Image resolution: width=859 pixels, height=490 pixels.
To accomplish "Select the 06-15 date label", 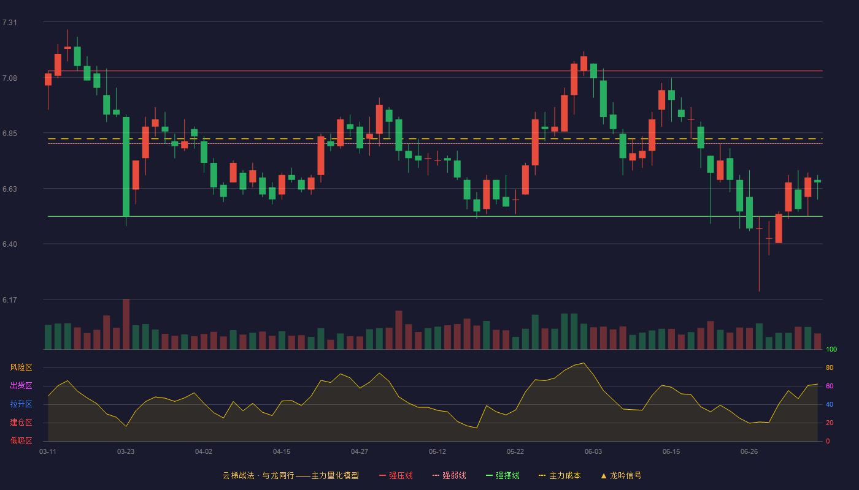I will (x=671, y=451).
